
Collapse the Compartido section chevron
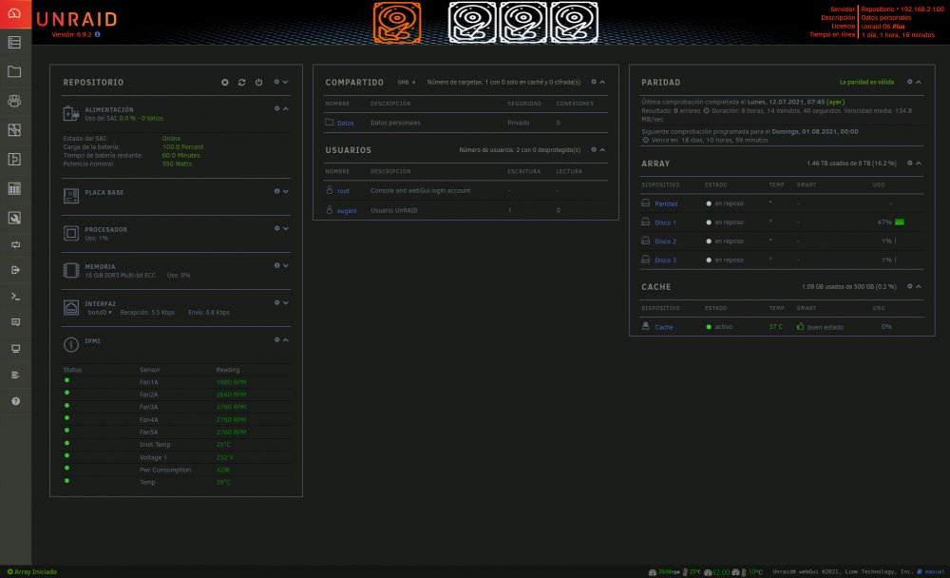602,82
